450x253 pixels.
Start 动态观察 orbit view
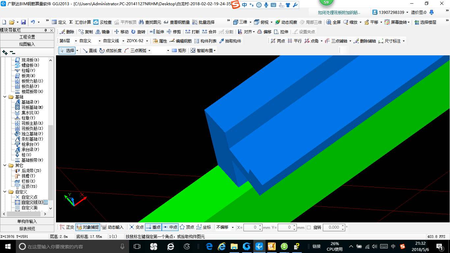click(x=286, y=22)
